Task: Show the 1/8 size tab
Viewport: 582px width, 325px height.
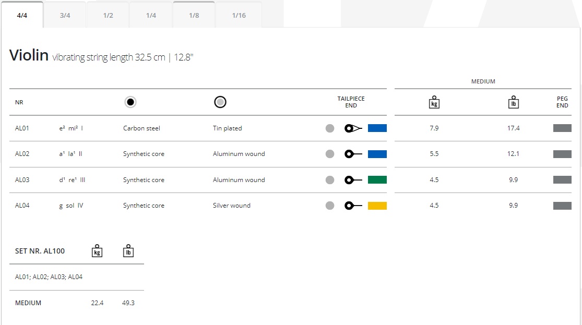Action: tap(194, 15)
